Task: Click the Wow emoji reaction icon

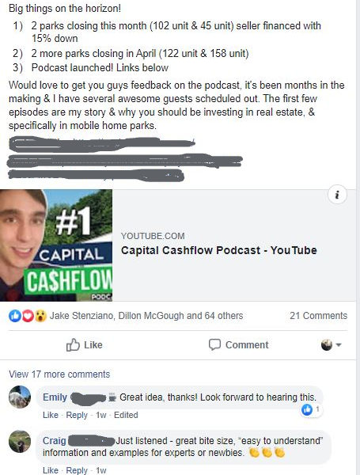Action: tap(40, 316)
